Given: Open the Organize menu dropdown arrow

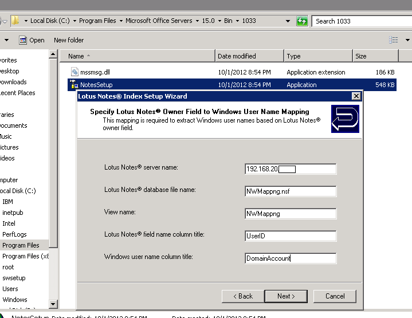Looking at the screenshot, I should coord(6,40).
